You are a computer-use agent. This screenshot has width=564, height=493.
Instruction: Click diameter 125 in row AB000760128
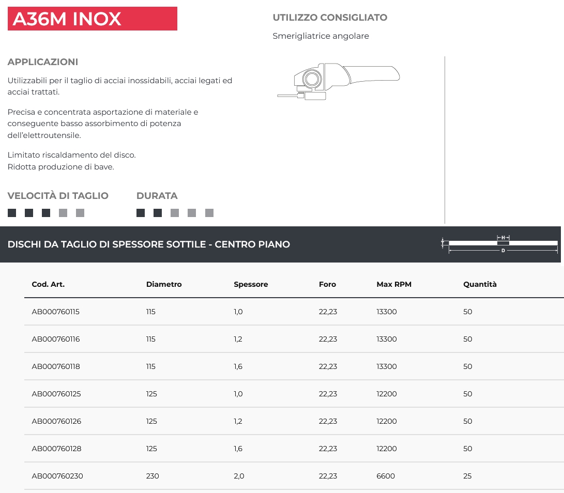pos(151,449)
